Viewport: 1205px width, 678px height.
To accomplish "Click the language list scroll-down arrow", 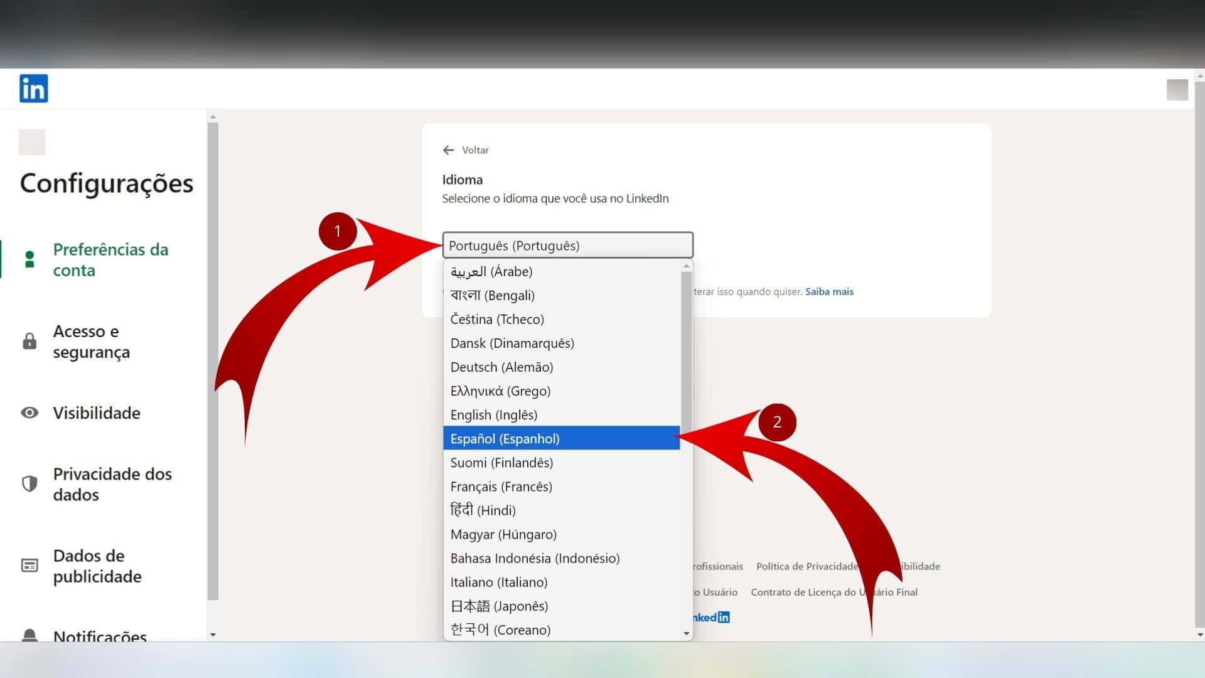I will pyautogui.click(x=687, y=633).
